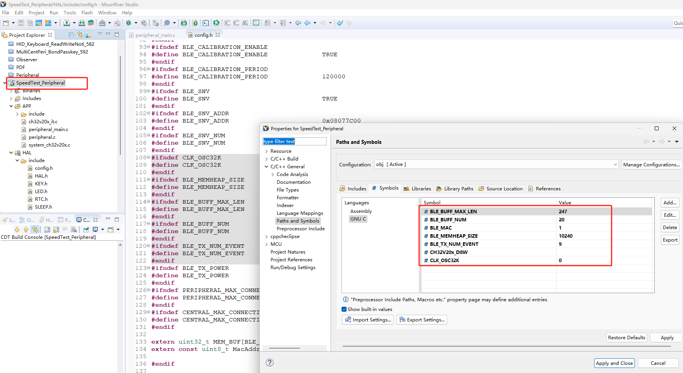The image size is (683, 373).
Task: Click the Restore Defaults button
Action: (626, 337)
